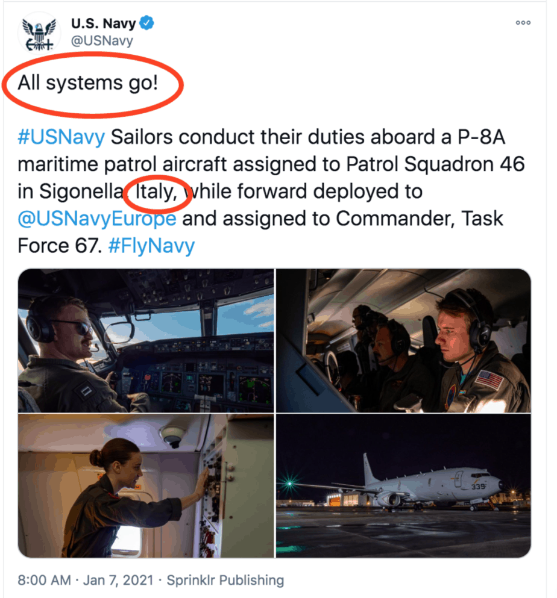Viewport: 557px width, 598px height.
Task: Open the photo of crew wearing headsets
Action: click(403, 340)
